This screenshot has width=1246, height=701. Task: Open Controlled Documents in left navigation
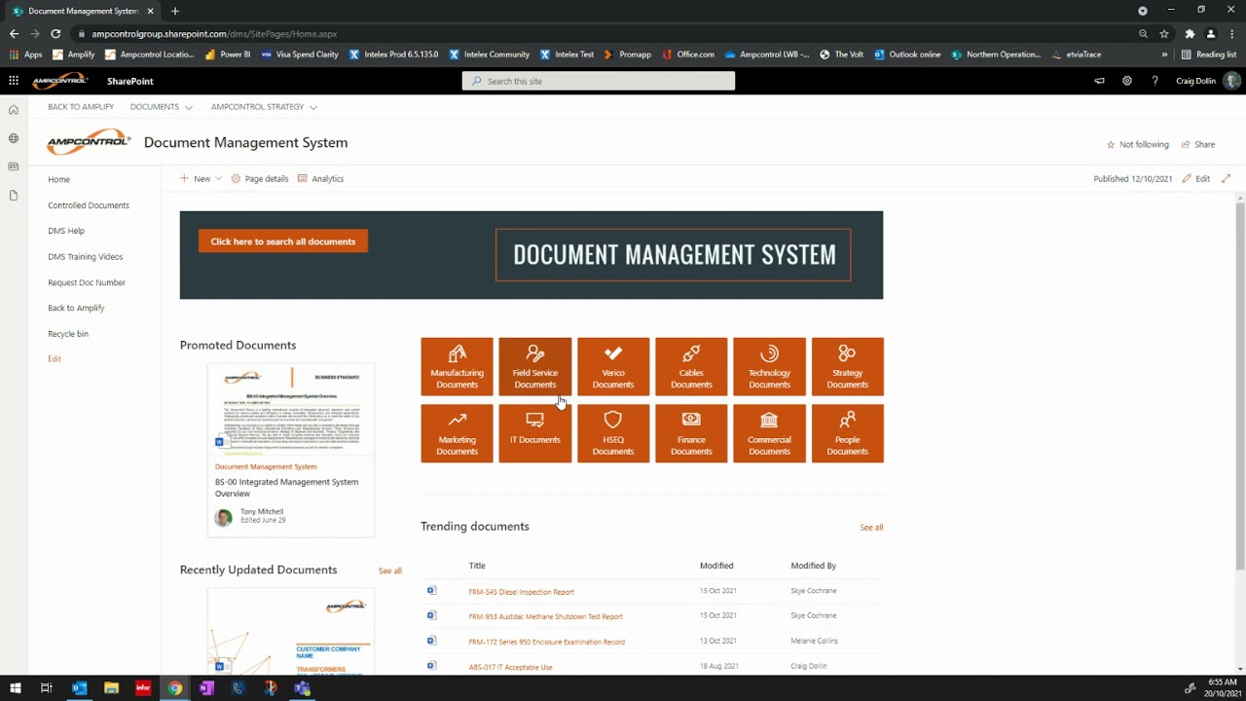coord(89,205)
